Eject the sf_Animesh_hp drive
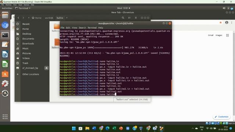Image resolution: width=235 pixels, height=132 pixels. (47, 68)
